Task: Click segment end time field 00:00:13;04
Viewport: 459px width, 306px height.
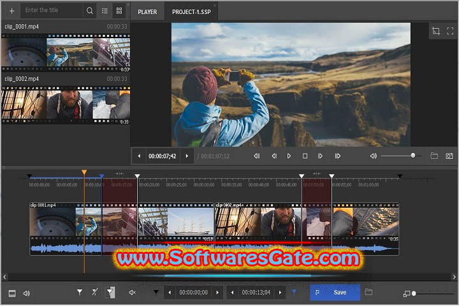Action: click(256, 293)
